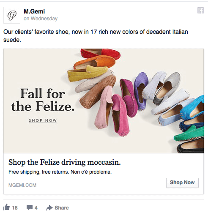The image size is (208, 218).
Task: Click the red moccasin in image
Action: coord(101,54)
